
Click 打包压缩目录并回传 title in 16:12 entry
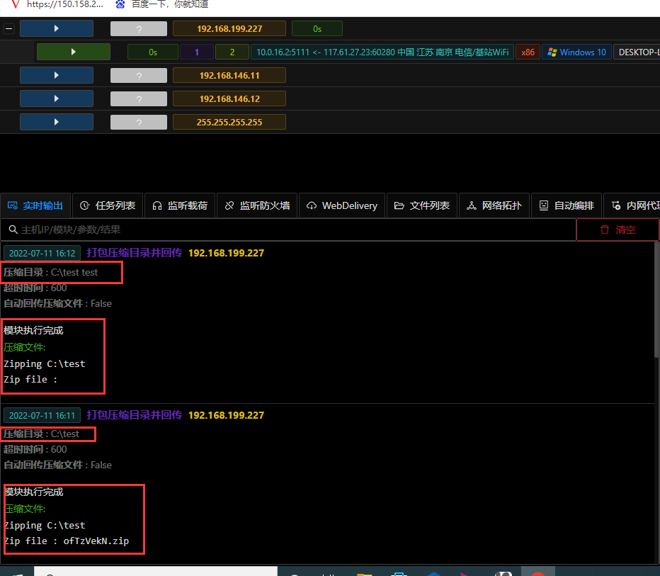pyautogui.click(x=135, y=253)
